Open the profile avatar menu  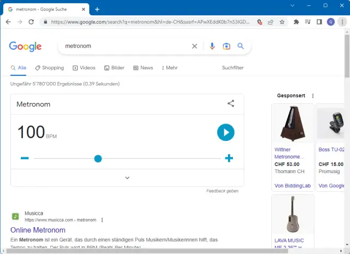(330, 22)
